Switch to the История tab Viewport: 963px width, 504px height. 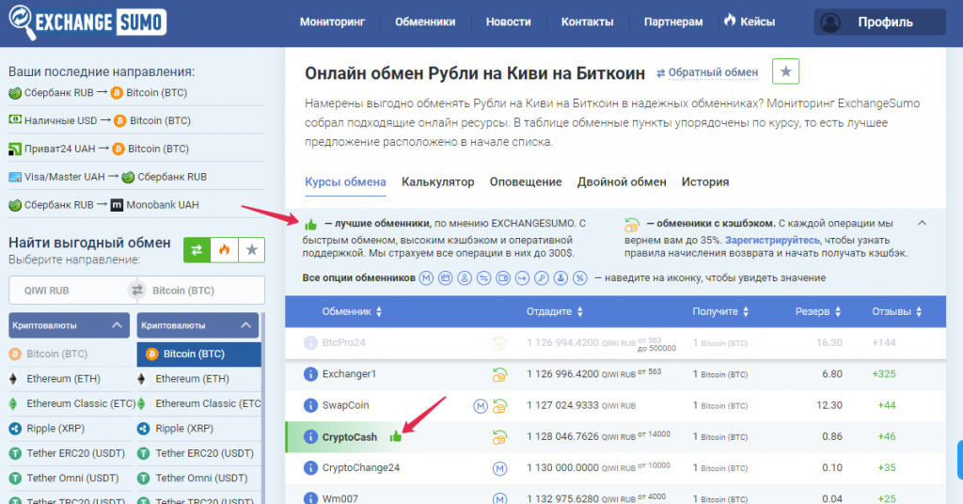[x=705, y=182]
